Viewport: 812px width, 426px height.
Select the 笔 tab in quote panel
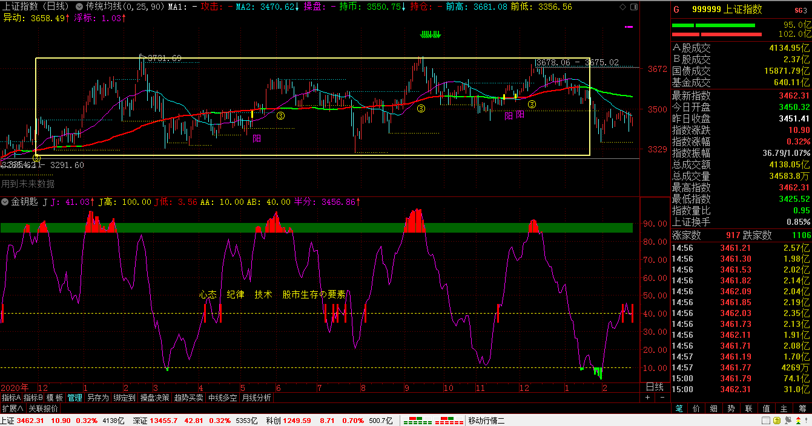[x=679, y=409]
